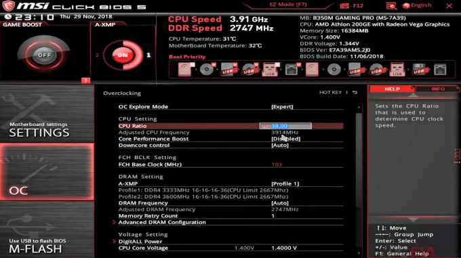
Task: Switch to the HELP tab
Action: coord(392,89)
